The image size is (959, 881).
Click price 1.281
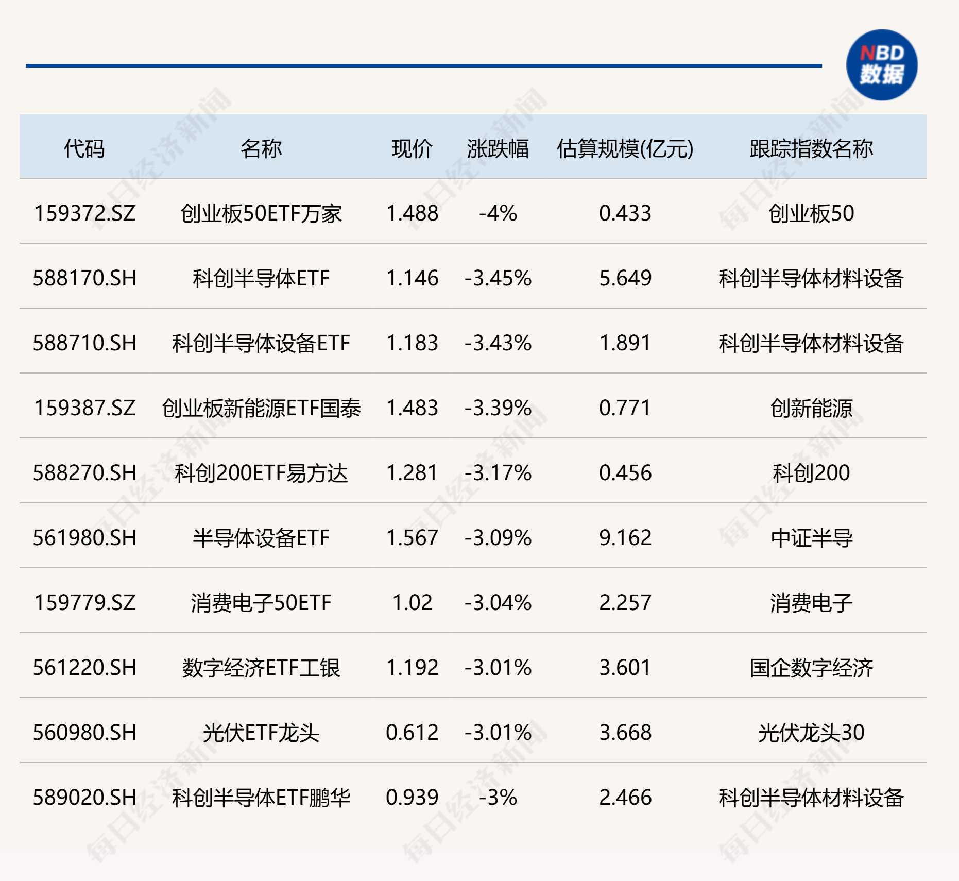pyautogui.click(x=412, y=473)
